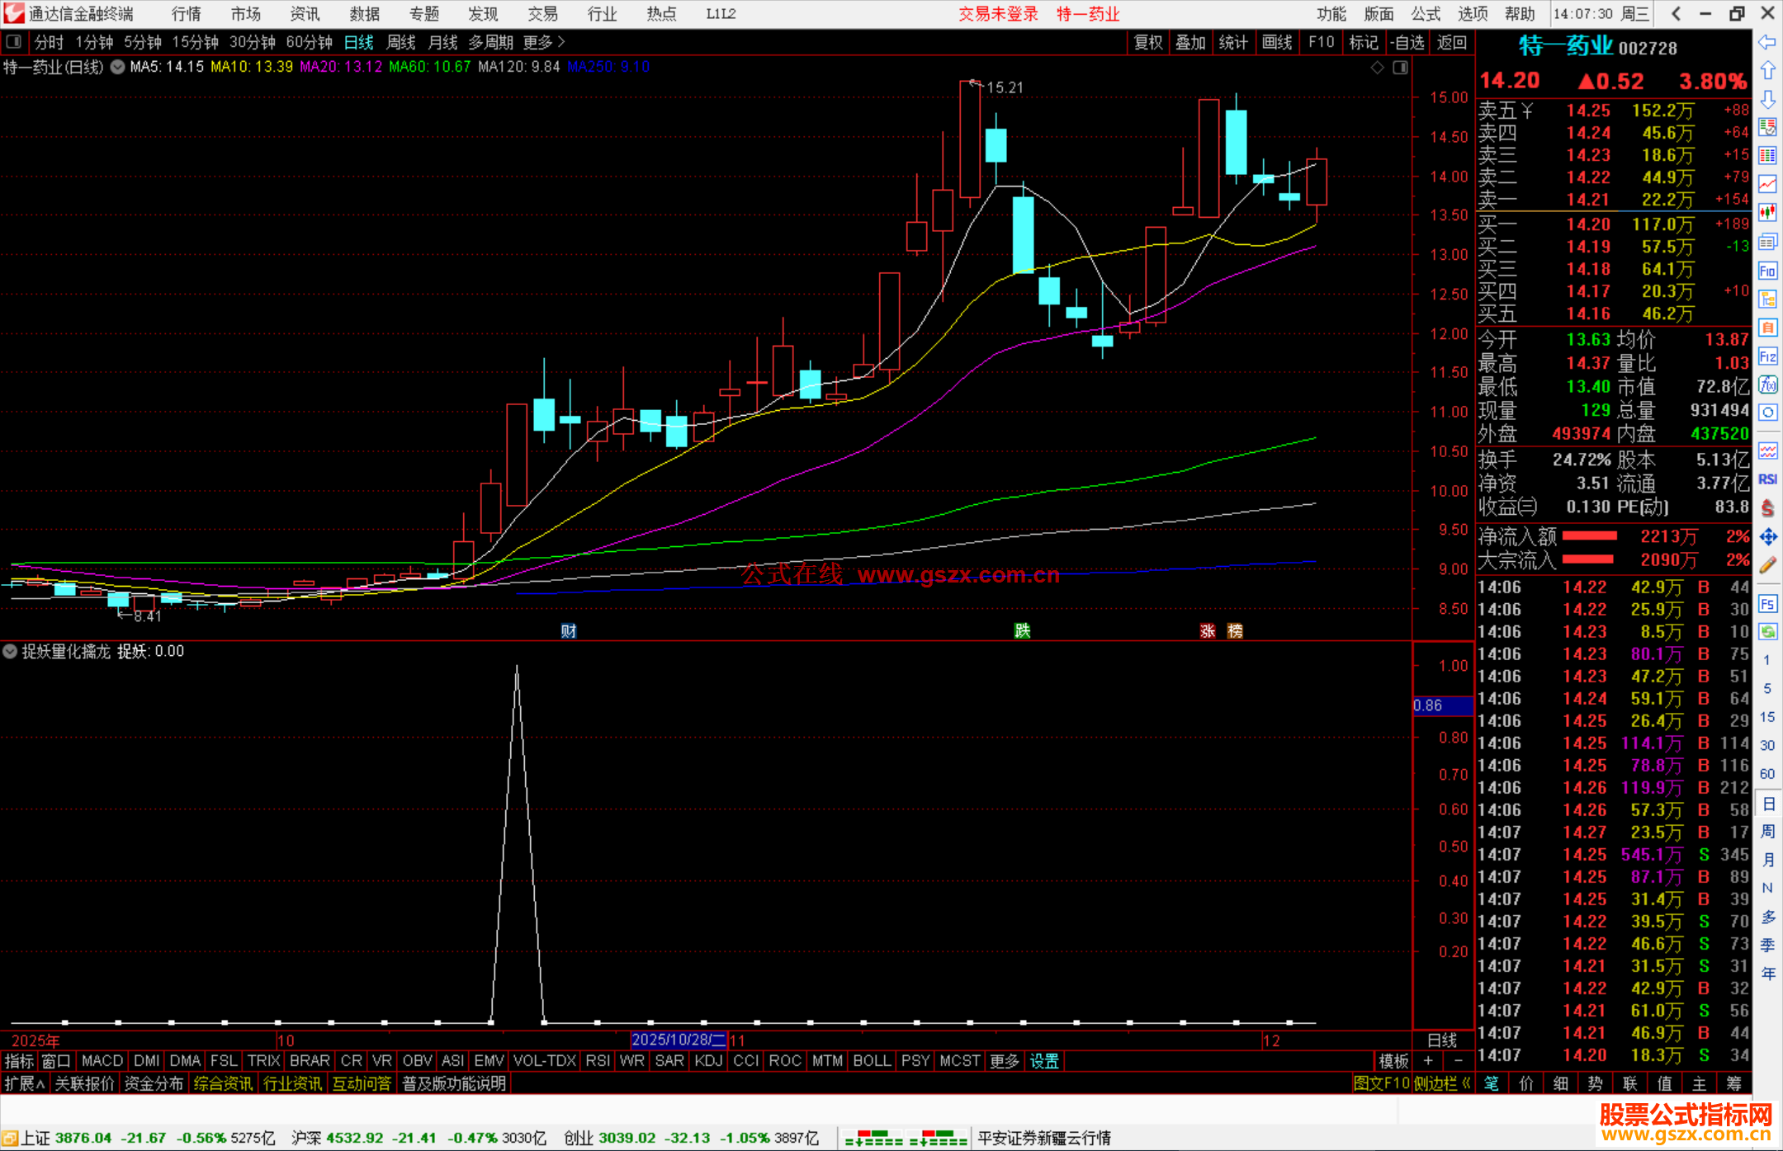Click the up arrow sidebar icon
The height and width of the screenshot is (1151, 1783).
coord(1767,71)
